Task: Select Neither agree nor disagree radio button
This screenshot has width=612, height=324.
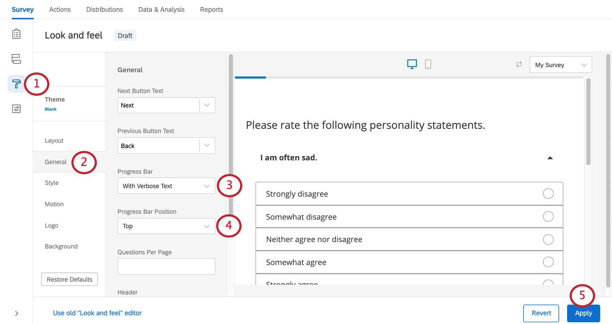Action: click(x=548, y=239)
